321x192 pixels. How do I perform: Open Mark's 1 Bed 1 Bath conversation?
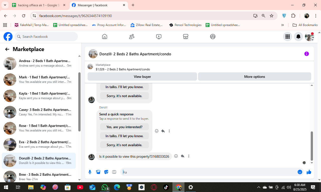[x=39, y=80]
